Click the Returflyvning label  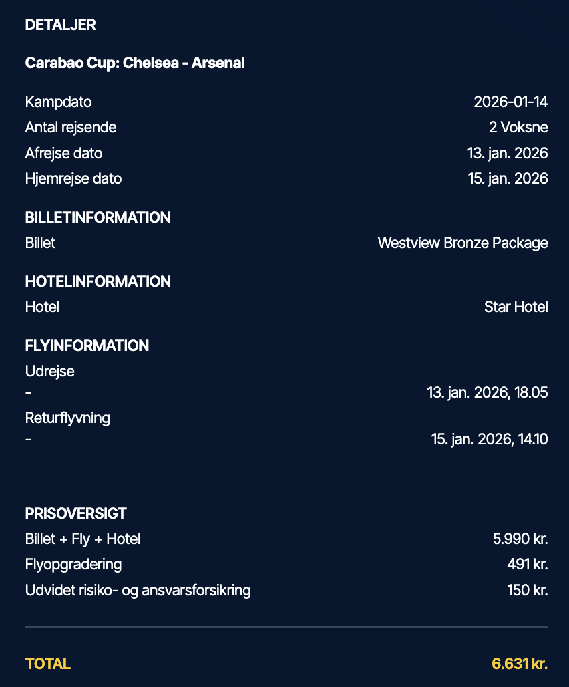click(x=67, y=418)
